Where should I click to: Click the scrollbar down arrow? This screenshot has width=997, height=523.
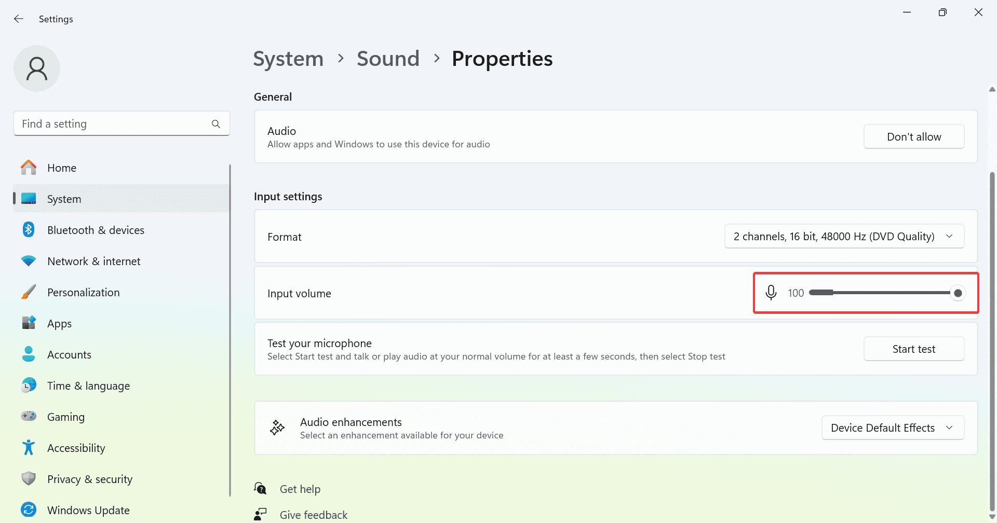(x=992, y=517)
